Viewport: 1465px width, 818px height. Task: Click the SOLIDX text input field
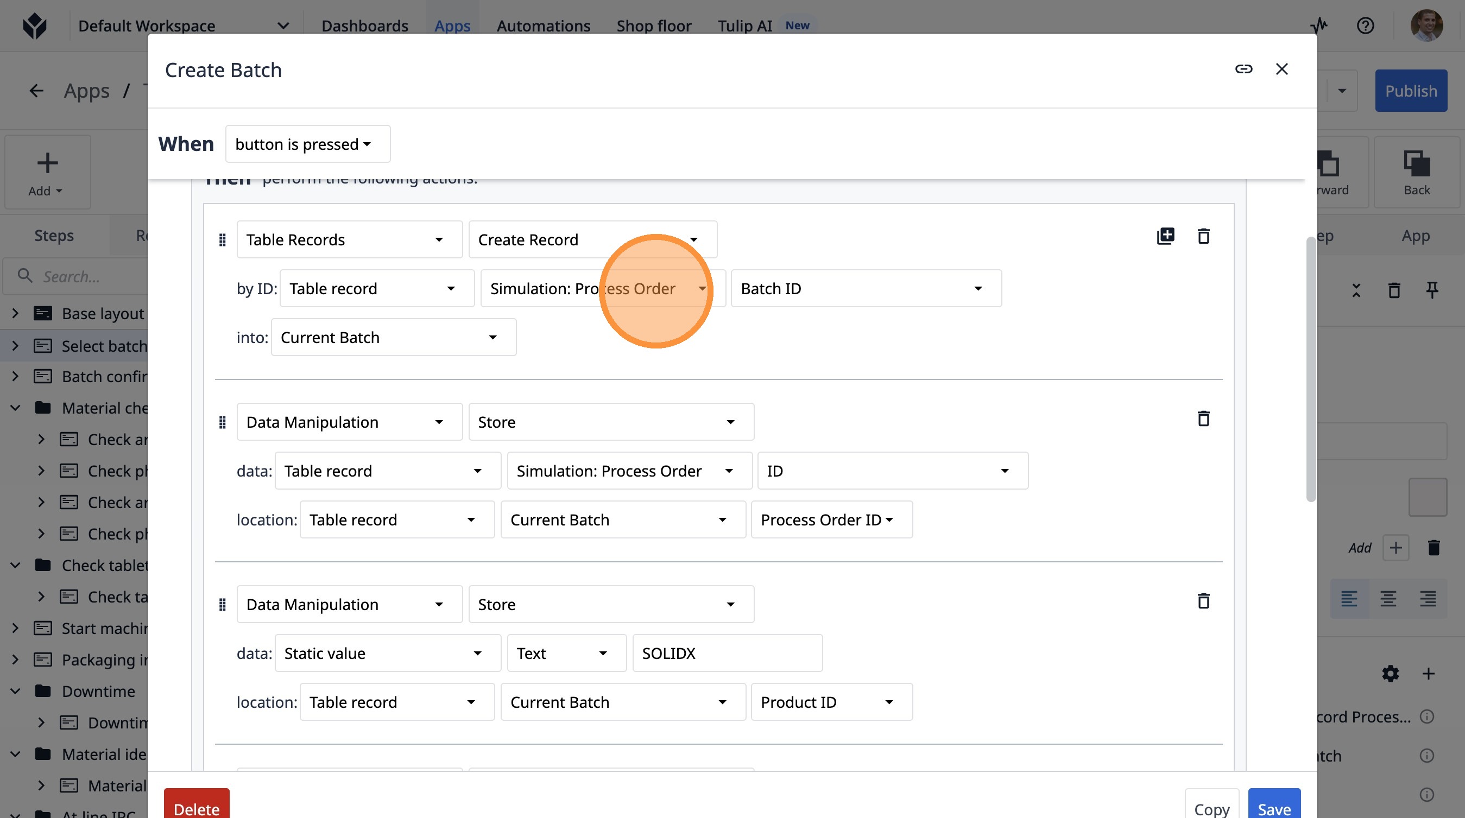(727, 653)
